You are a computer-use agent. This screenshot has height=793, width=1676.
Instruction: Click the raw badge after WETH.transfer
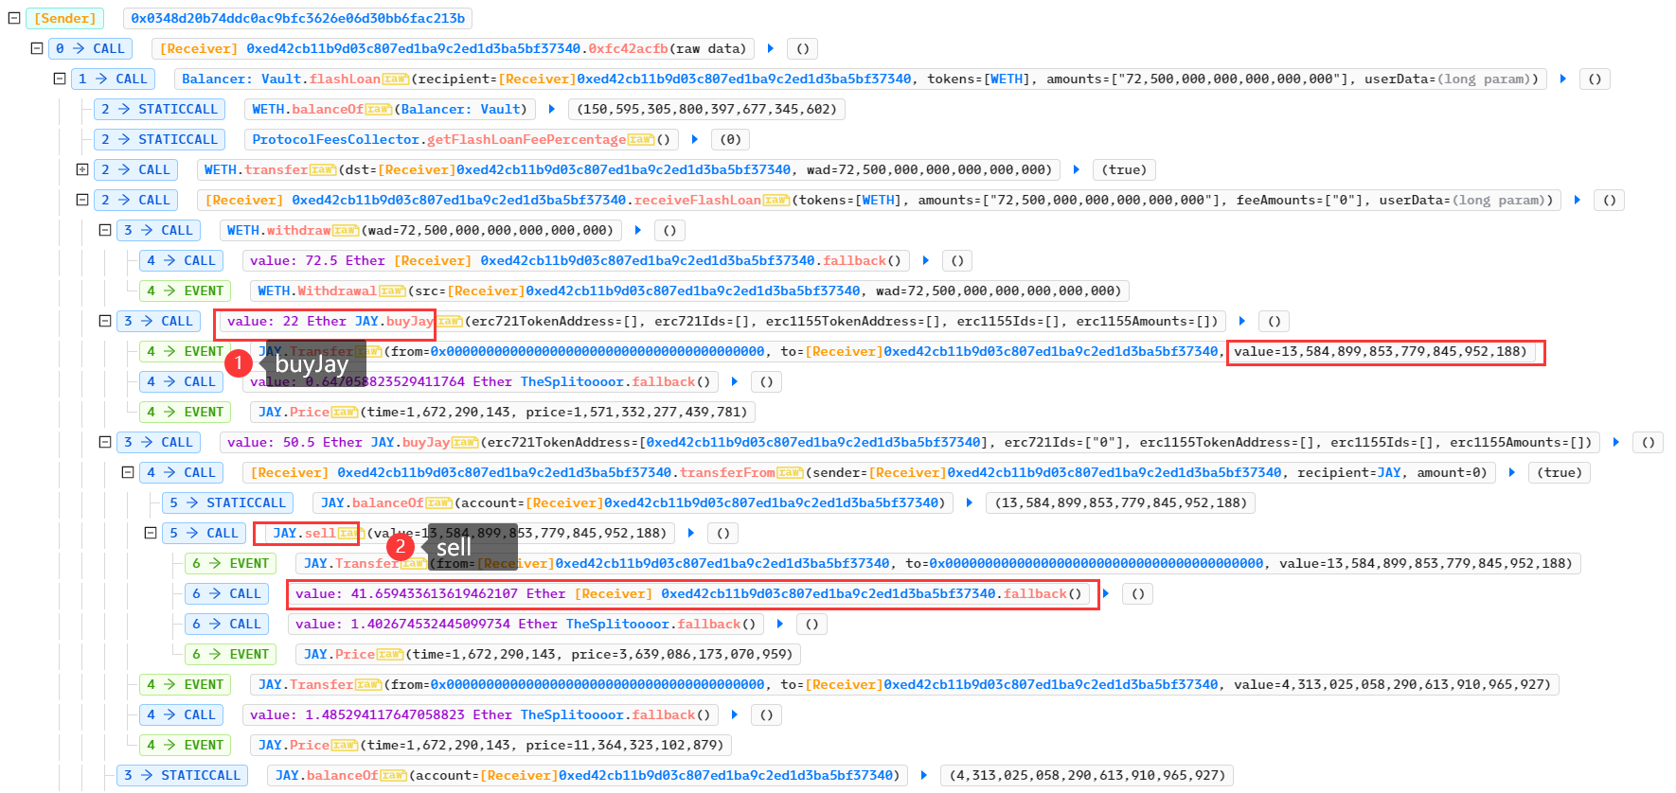tap(323, 170)
